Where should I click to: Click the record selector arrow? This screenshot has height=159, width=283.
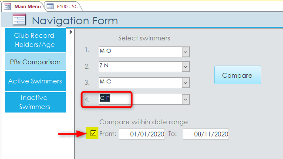coord(71,32)
